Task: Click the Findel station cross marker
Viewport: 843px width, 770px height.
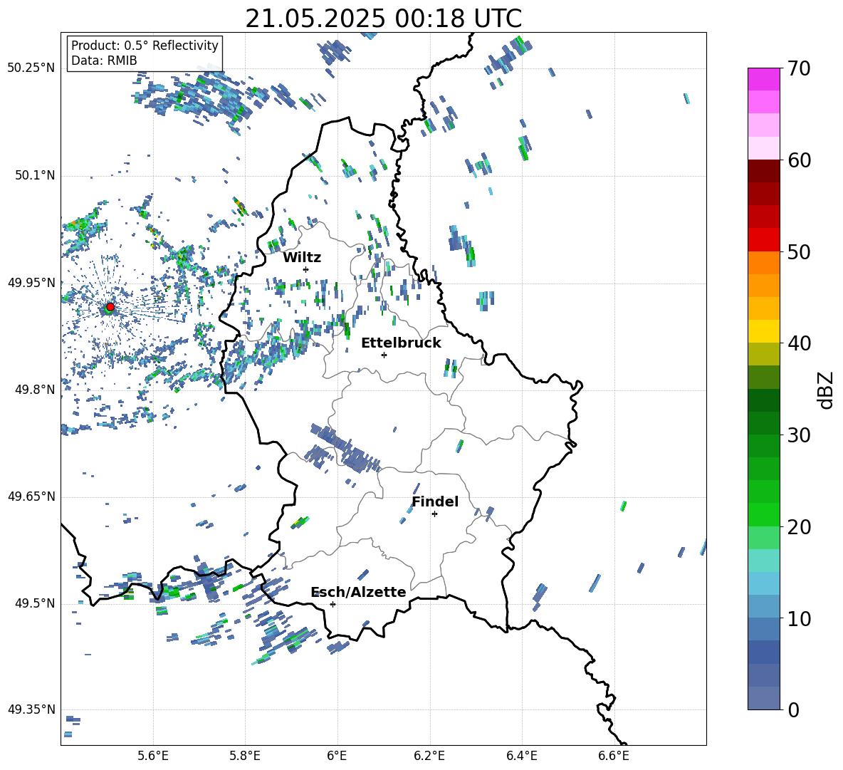Action: coord(434,514)
